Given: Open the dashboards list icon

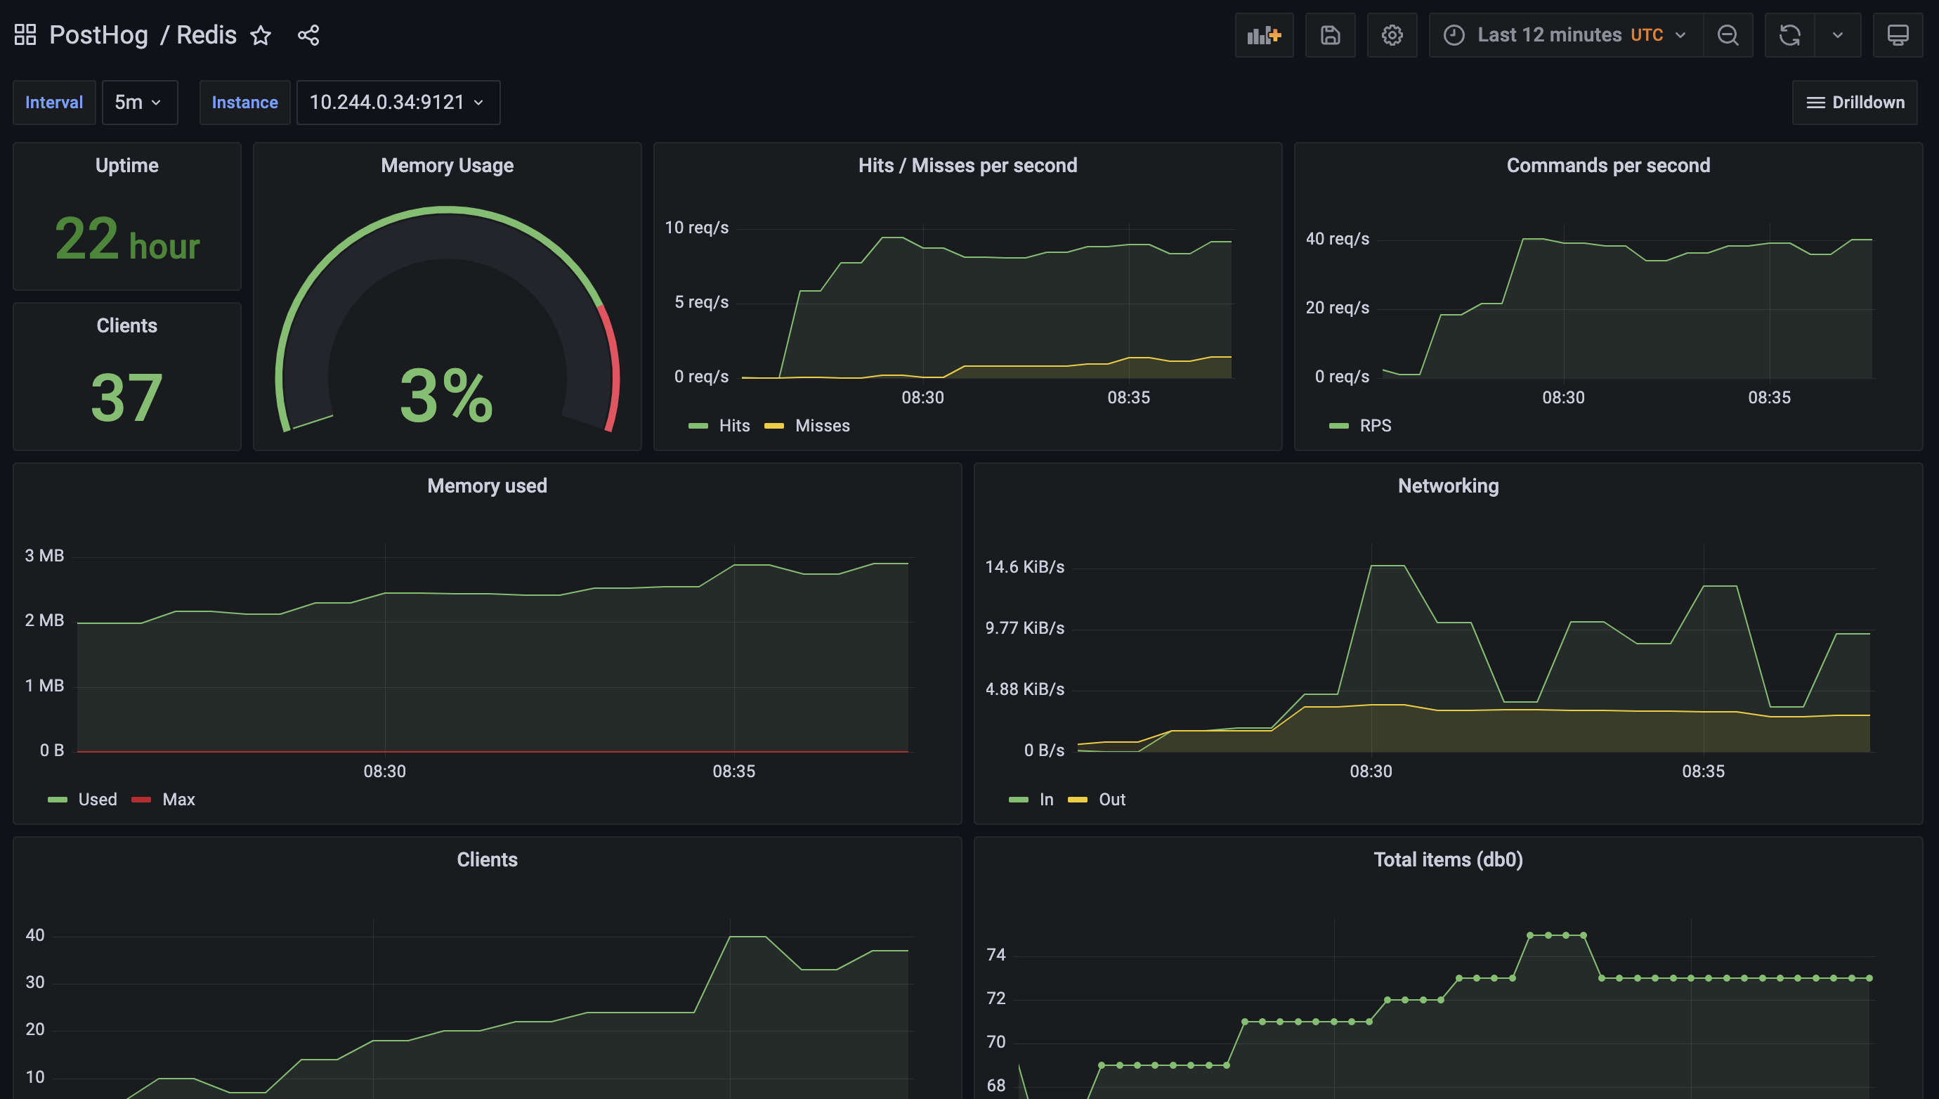Looking at the screenshot, I should coord(24,34).
